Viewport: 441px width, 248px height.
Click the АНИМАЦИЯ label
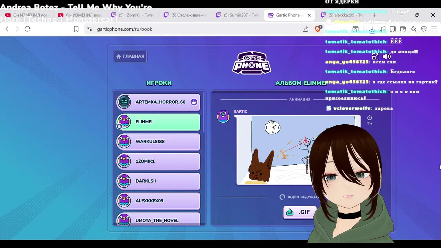point(300,100)
